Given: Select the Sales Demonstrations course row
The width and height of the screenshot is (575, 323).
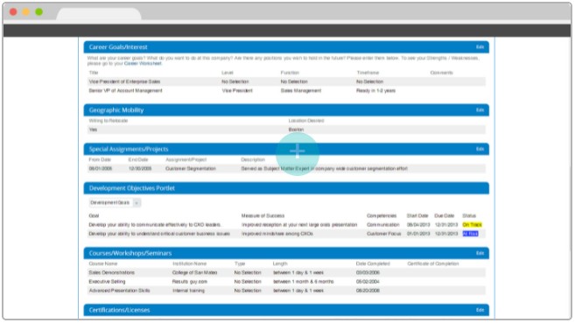Looking at the screenshot, I should tap(286, 272).
